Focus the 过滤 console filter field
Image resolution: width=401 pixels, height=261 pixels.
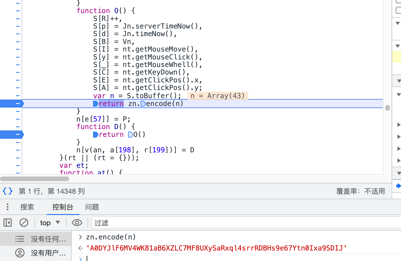pyautogui.click(x=246, y=223)
